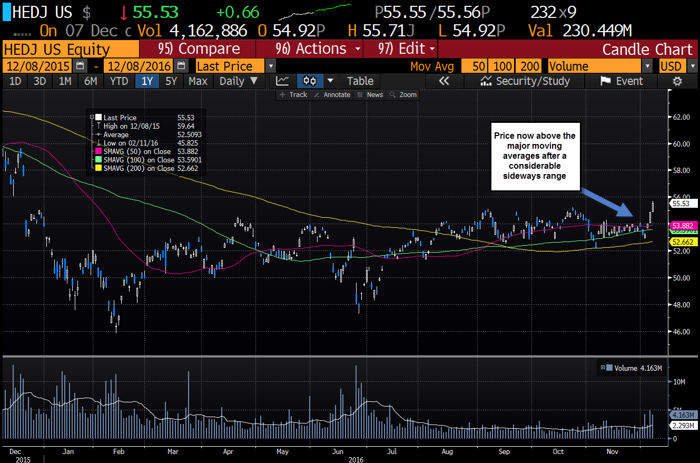Click the pink SMAVG (50) color swatch
Image resolution: width=700 pixels, height=463 pixels.
98,151
